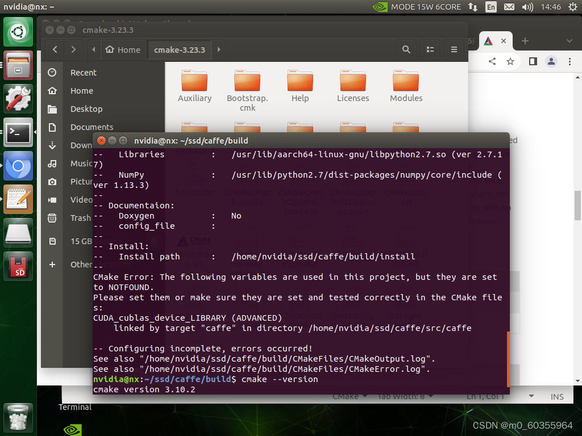Screen dimensions: 582x436
Task: Select the Bootstrap.cmk folder
Action: pos(247,91)
